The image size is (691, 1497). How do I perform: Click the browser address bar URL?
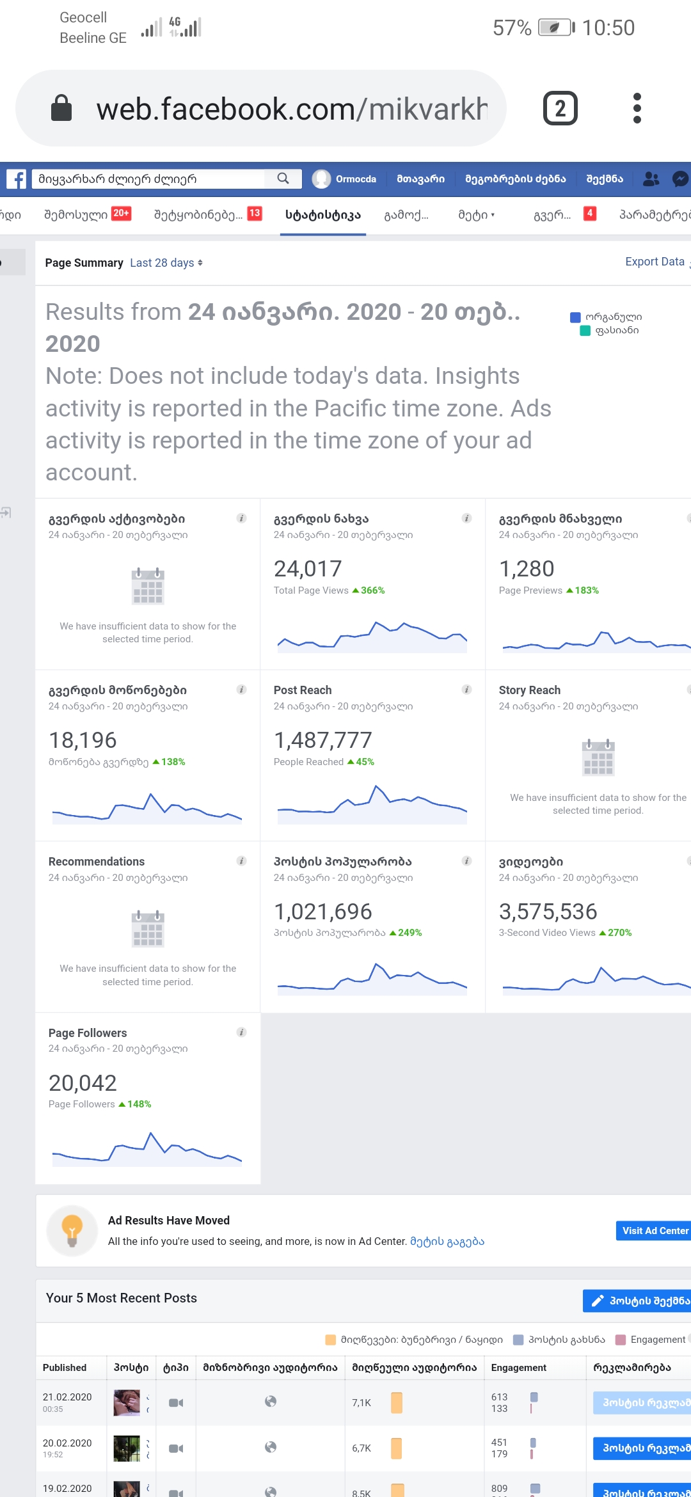[292, 109]
